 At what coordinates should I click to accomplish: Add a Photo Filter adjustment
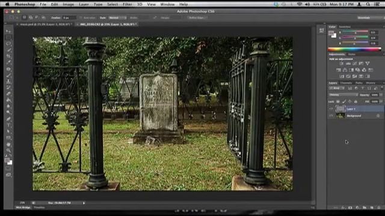click(357, 70)
